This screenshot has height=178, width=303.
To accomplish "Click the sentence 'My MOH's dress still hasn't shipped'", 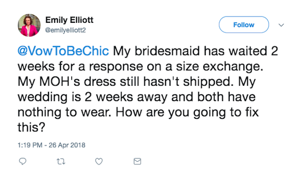I will coord(124,81).
